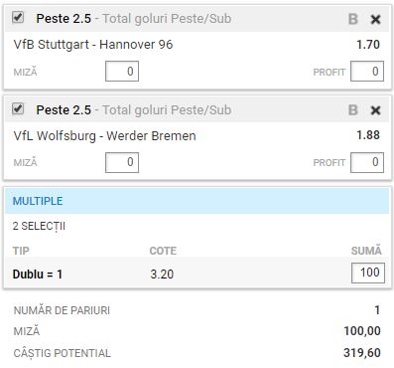Click the SUMĂ input showing 100

point(368,273)
